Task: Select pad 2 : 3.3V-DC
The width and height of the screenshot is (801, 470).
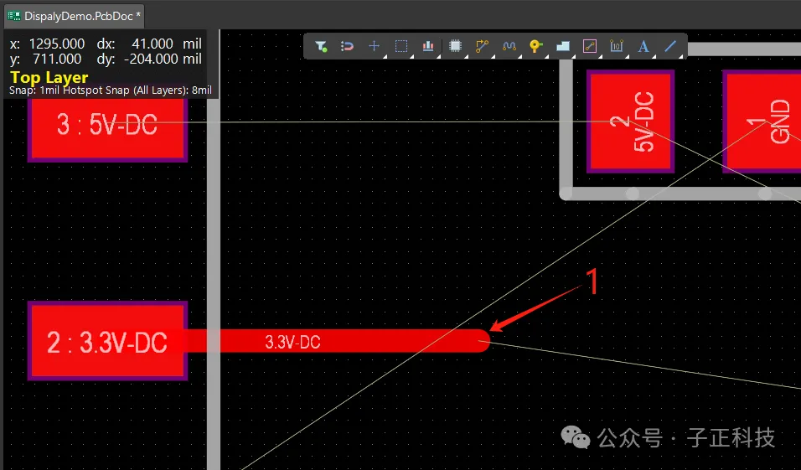Action: (107, 341)
